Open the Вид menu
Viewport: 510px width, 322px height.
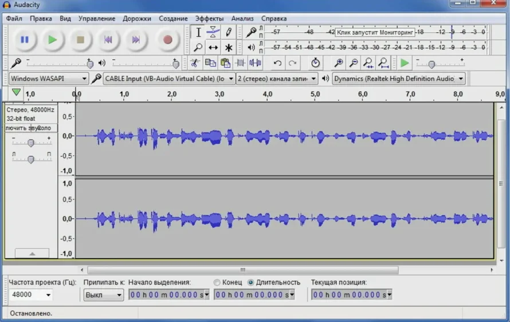(65, 18)
